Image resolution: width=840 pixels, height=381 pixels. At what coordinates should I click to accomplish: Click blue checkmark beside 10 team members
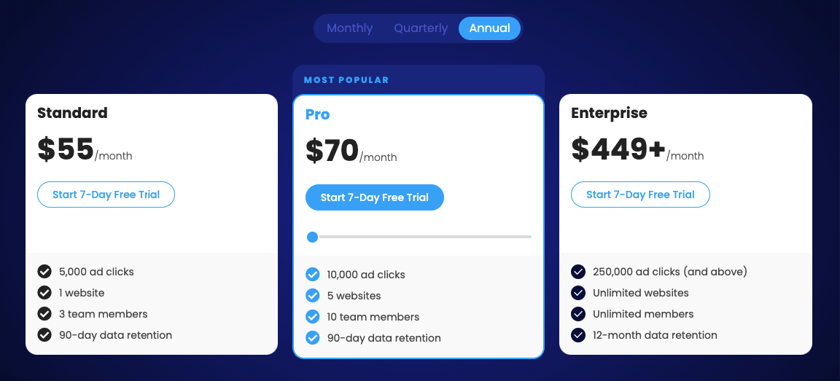(312, 317)
